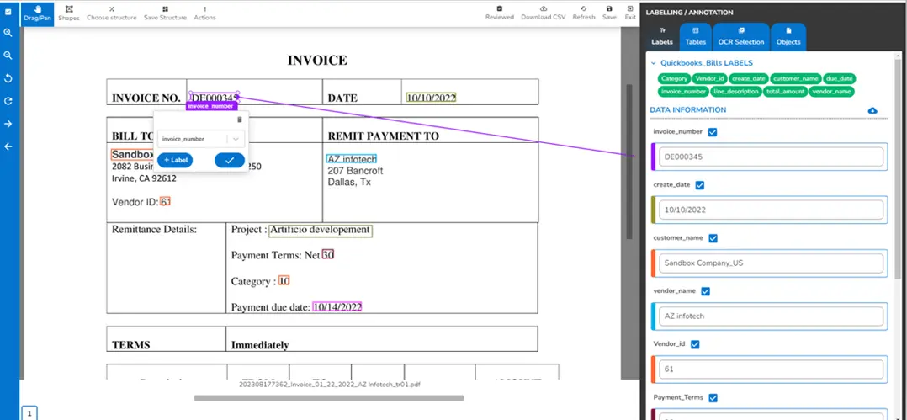Select the create_date label chip

click(x=749, y=78)
